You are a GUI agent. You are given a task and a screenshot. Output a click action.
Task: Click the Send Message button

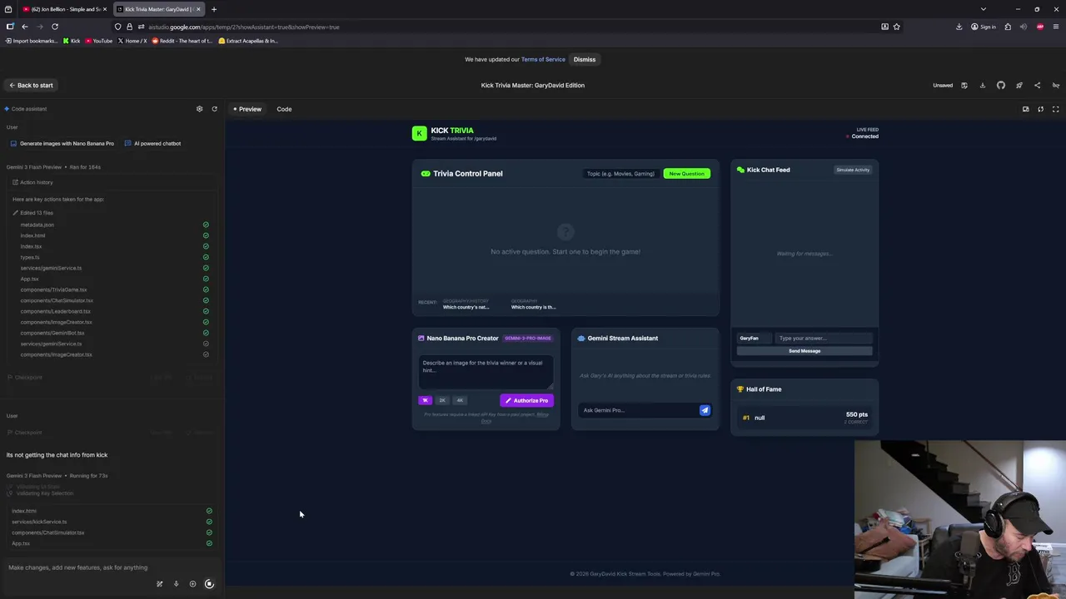click(804, 351)
